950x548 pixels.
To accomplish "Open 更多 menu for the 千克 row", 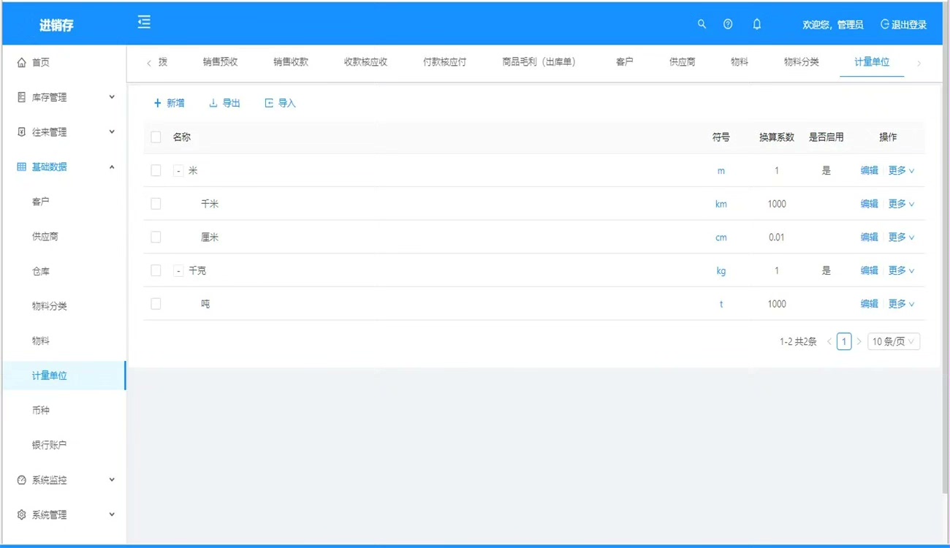I will tap(900, 270).
